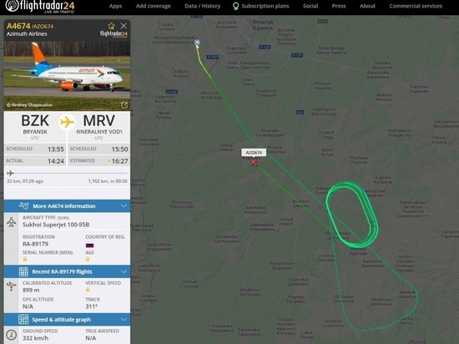Open Data / History menu
Screen dimensions: 459x344
[202, 6]
